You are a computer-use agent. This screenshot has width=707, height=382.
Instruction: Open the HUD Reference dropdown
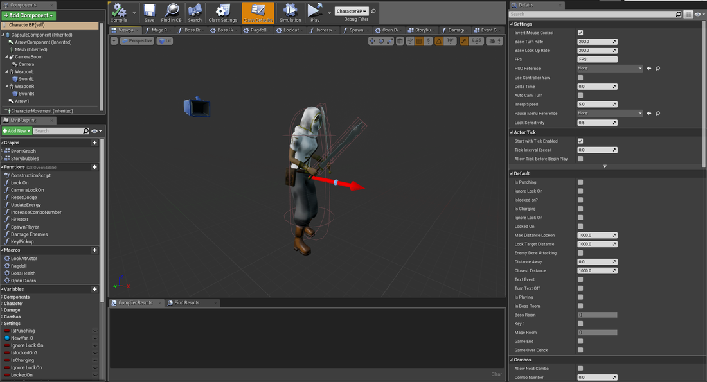[x=609, y=68]
